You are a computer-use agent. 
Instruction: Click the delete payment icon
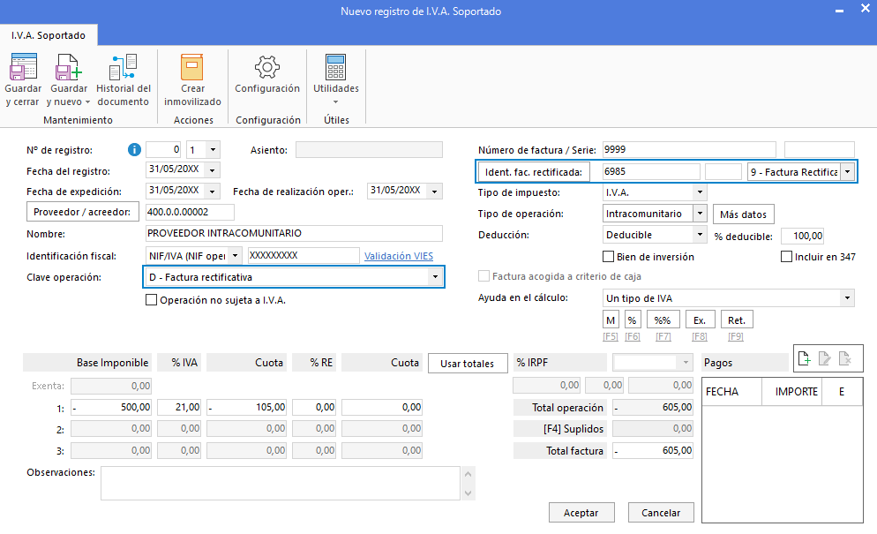pos(845,358)
